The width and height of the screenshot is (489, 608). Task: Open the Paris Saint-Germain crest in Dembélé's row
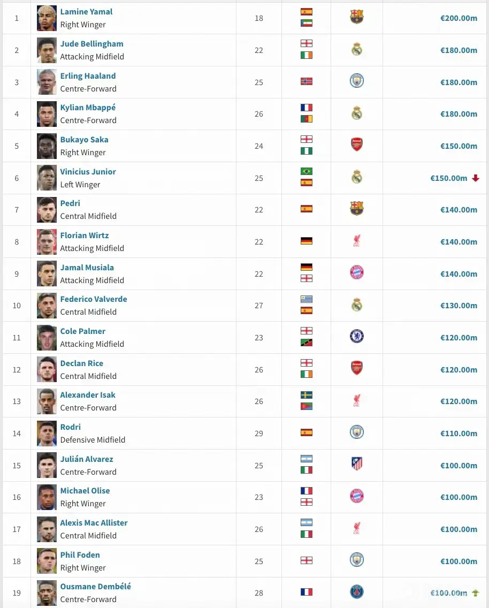point(357,592)
